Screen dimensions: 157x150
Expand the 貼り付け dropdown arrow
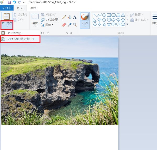pyautogui.click(x=7, y=27)
